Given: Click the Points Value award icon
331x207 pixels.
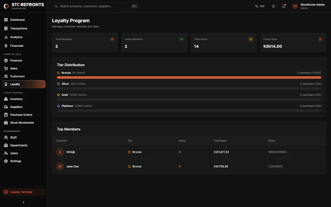Looking at the screenshot, I should click(x=320, y=39).
